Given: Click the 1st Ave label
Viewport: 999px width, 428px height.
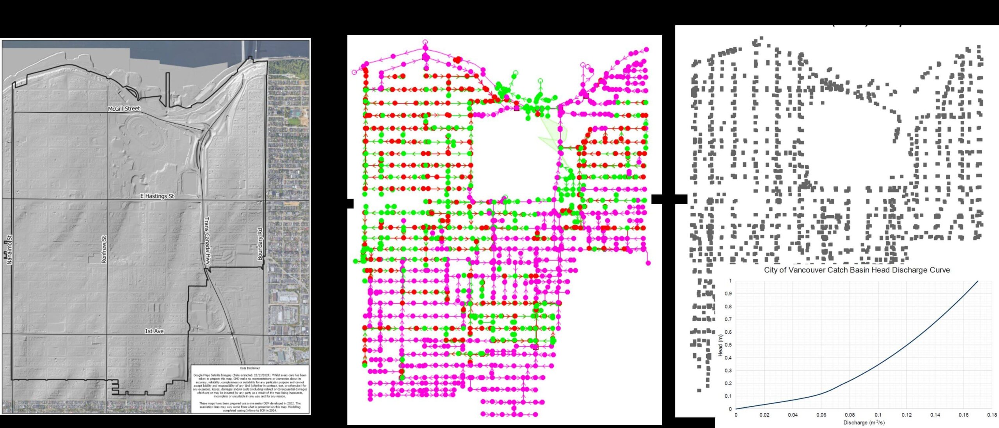Looking at the screenshot, I should pos(154,331).
